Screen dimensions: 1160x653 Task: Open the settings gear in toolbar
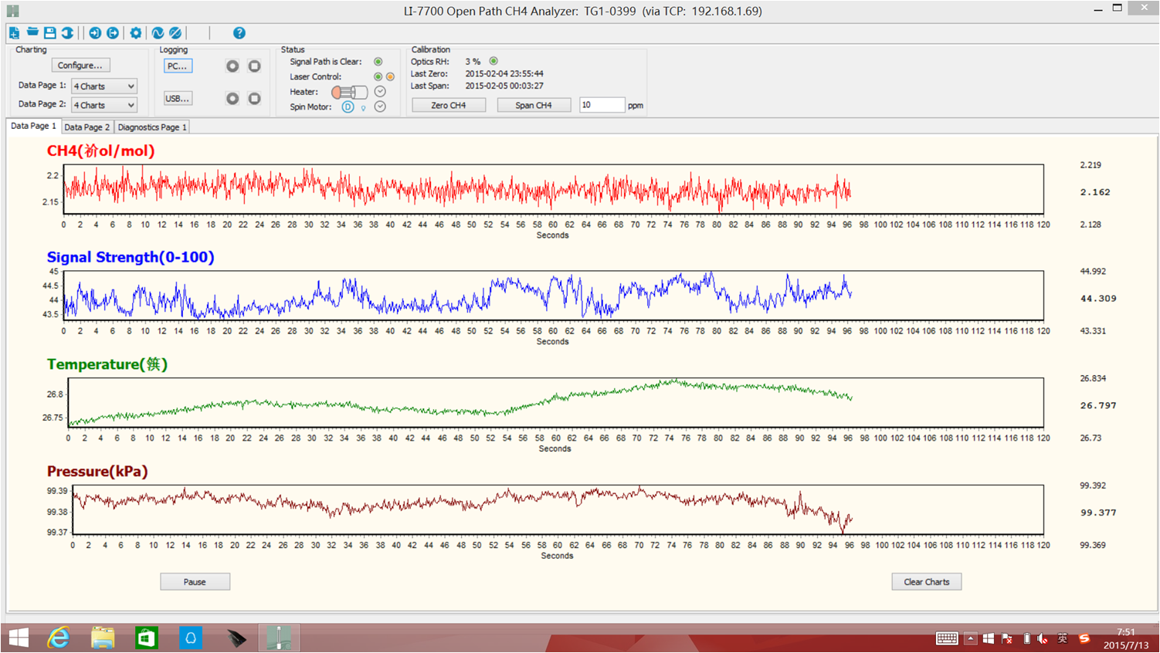point(136,32)
